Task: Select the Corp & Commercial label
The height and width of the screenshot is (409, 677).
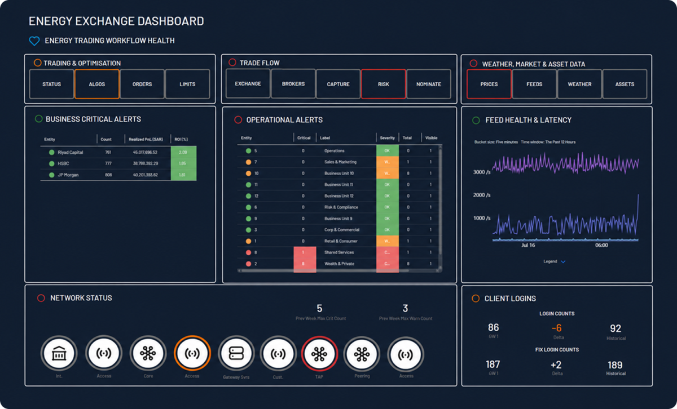Action: tap(341, 230)
